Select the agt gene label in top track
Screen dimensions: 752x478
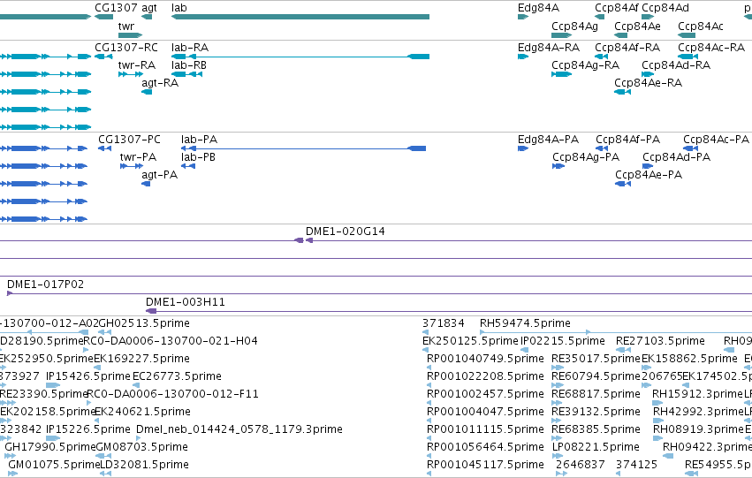tap(149, 8)
